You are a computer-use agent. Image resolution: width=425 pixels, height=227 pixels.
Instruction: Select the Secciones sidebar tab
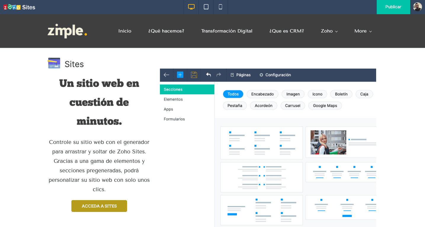[187, 89]
